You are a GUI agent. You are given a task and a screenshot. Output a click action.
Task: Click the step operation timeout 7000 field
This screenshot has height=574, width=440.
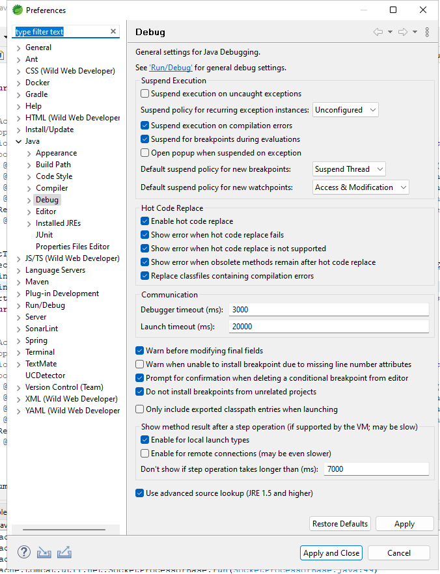[376, 469]
